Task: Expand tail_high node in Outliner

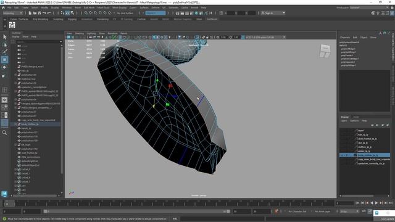Action: coord(15,145)
